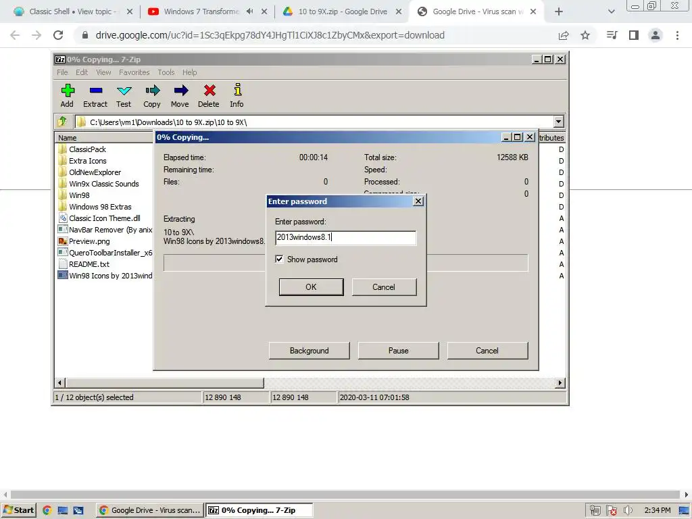
Task: Pause the copying operation
Action: [x=398, y=351]
